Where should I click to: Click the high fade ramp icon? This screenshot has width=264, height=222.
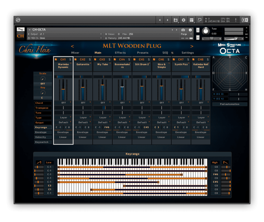[225, 162]
